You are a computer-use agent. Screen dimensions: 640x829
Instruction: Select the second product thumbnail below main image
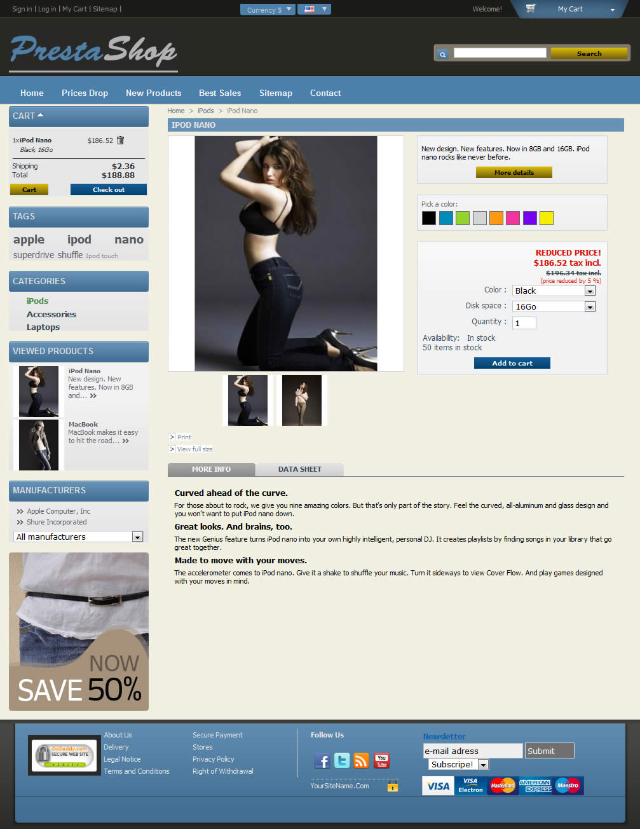(x=302, y=401)
